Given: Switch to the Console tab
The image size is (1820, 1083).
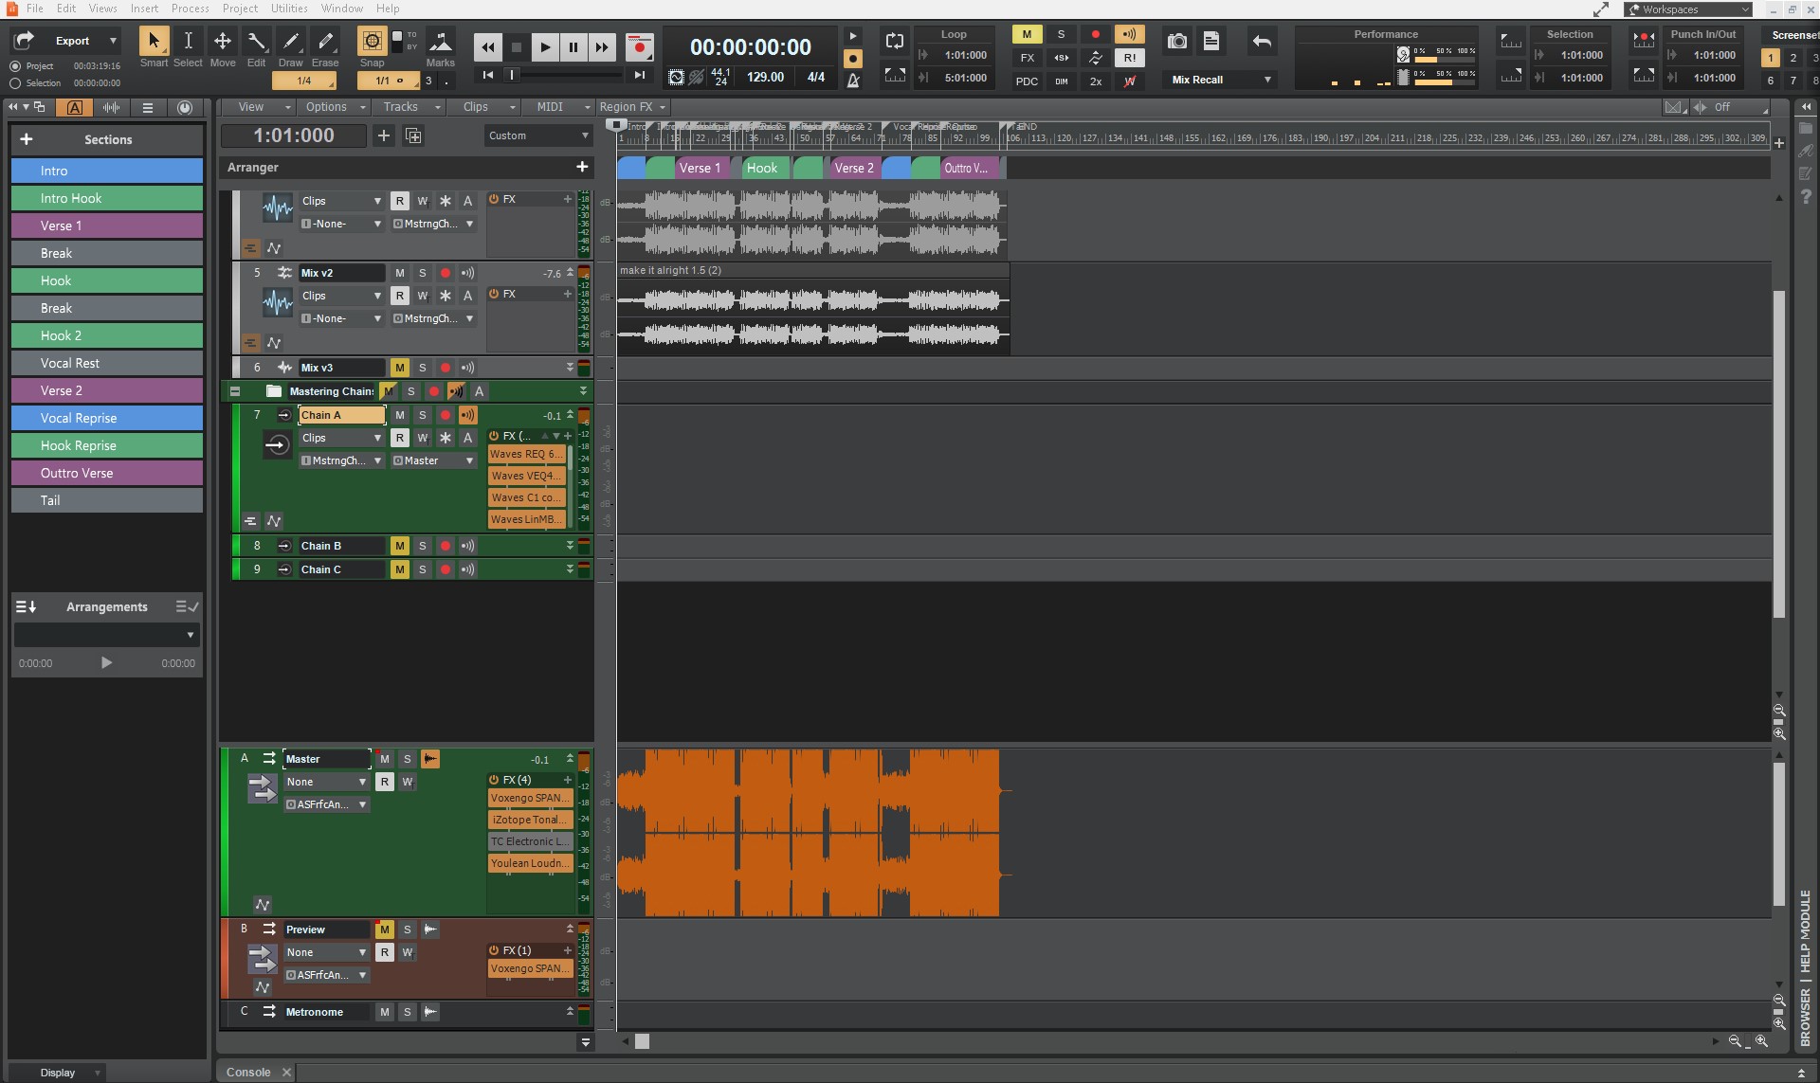Looking at the screenshot, I should [x=248, y=1072].
